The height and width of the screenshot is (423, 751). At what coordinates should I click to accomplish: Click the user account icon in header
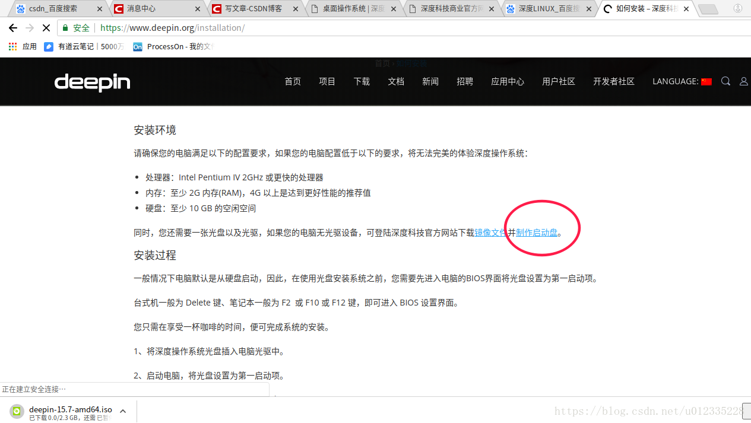[x=743, y=81]
